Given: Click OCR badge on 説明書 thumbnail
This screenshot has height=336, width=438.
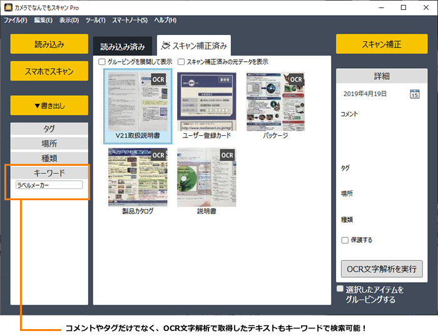Looking at the screenshot, I should coord(227,155).
